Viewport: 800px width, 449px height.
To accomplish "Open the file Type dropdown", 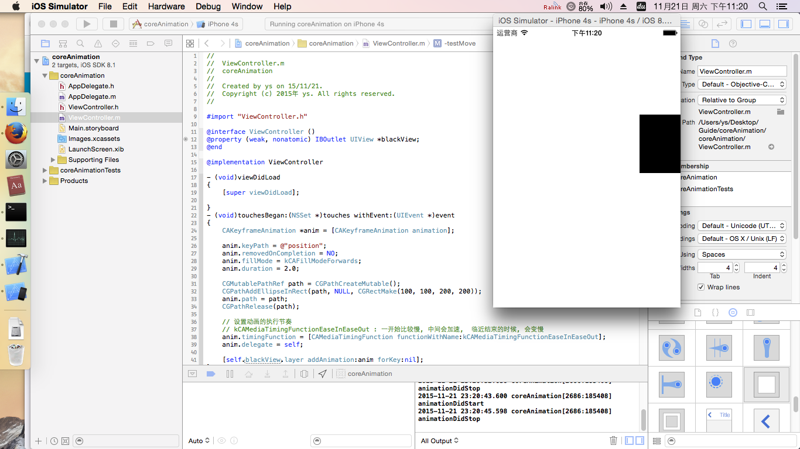I will click(x=742, y=84).
